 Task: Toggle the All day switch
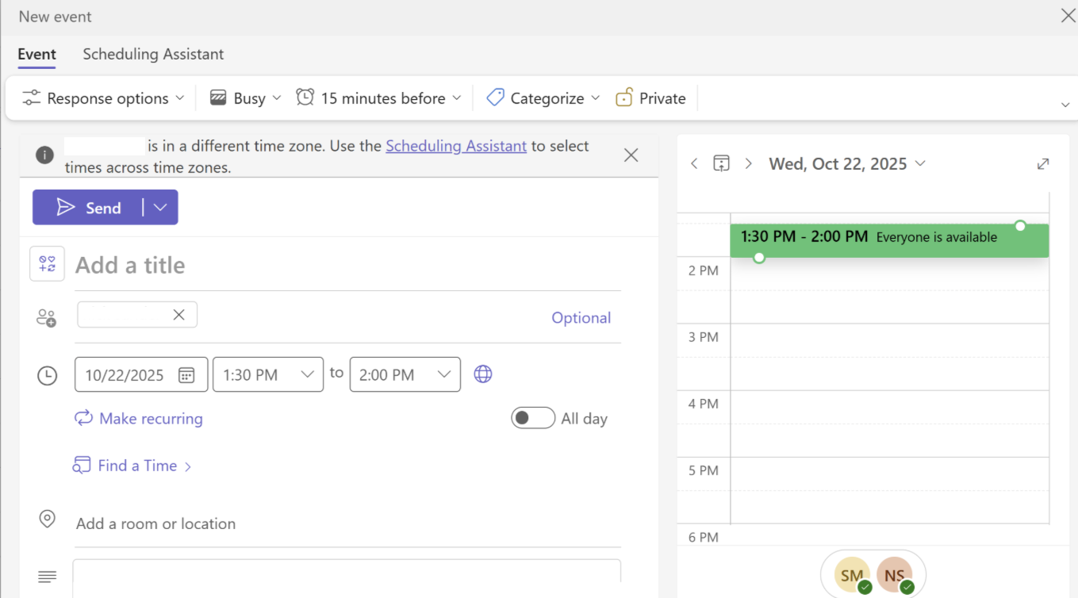[533, 418]
